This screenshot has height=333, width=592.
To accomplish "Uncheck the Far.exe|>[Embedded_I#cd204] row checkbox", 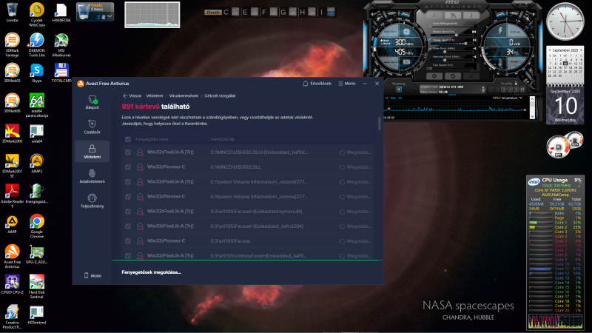I will pos(128,226).
